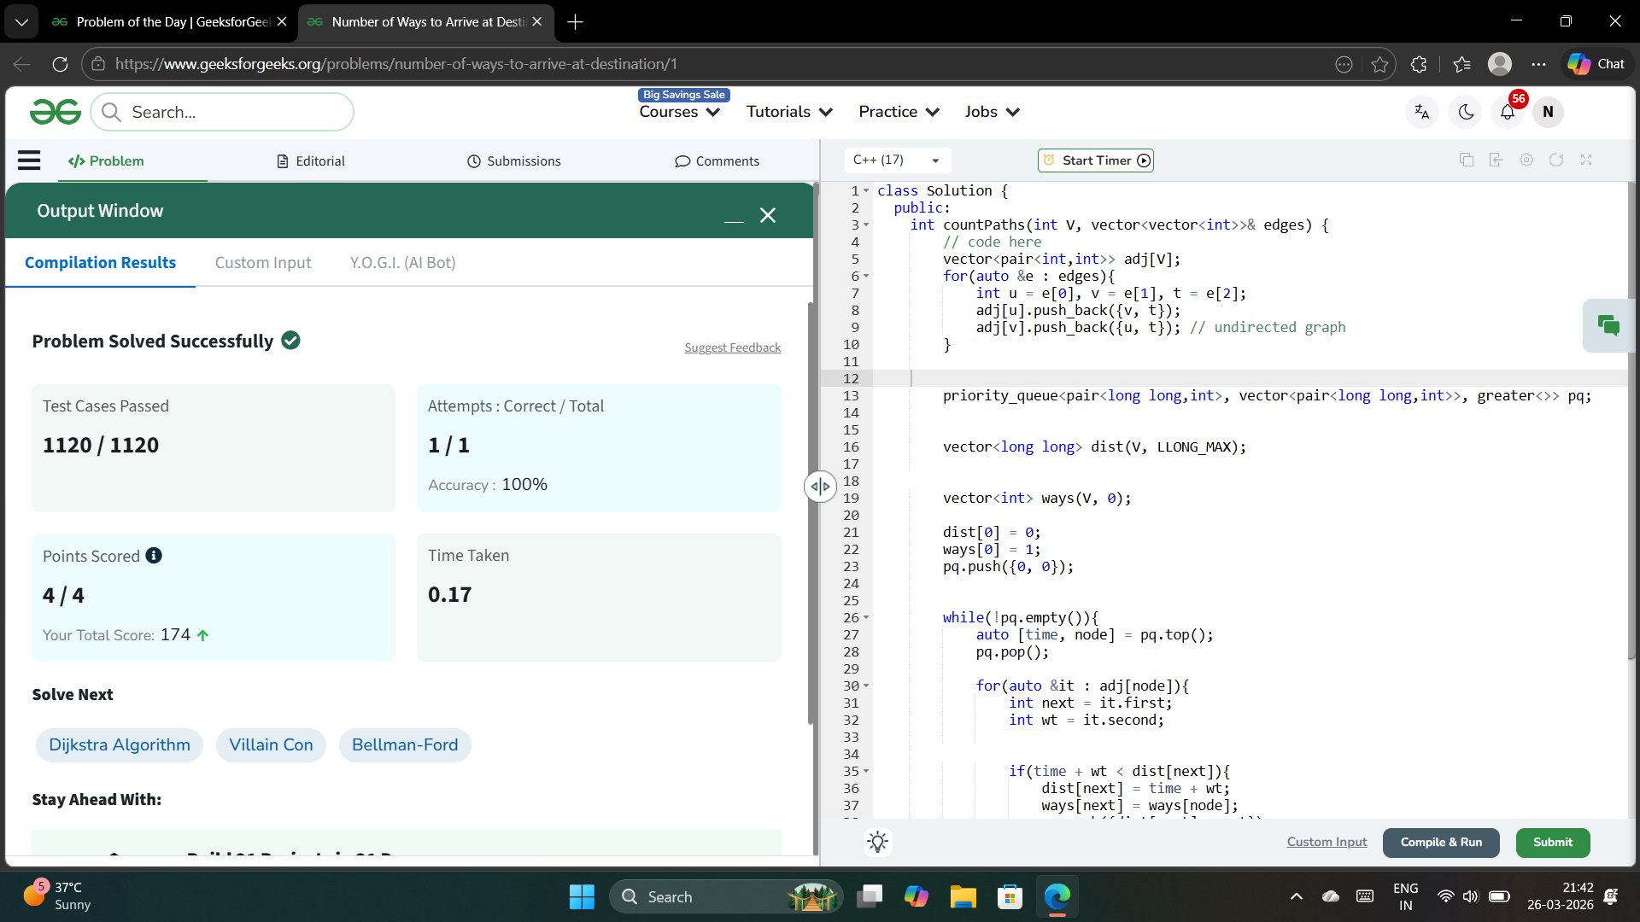Screen dimensions: 1640x922
Task: Open the Suggest Feedback link
Action: pyautogui.click(x=732, y=347)
